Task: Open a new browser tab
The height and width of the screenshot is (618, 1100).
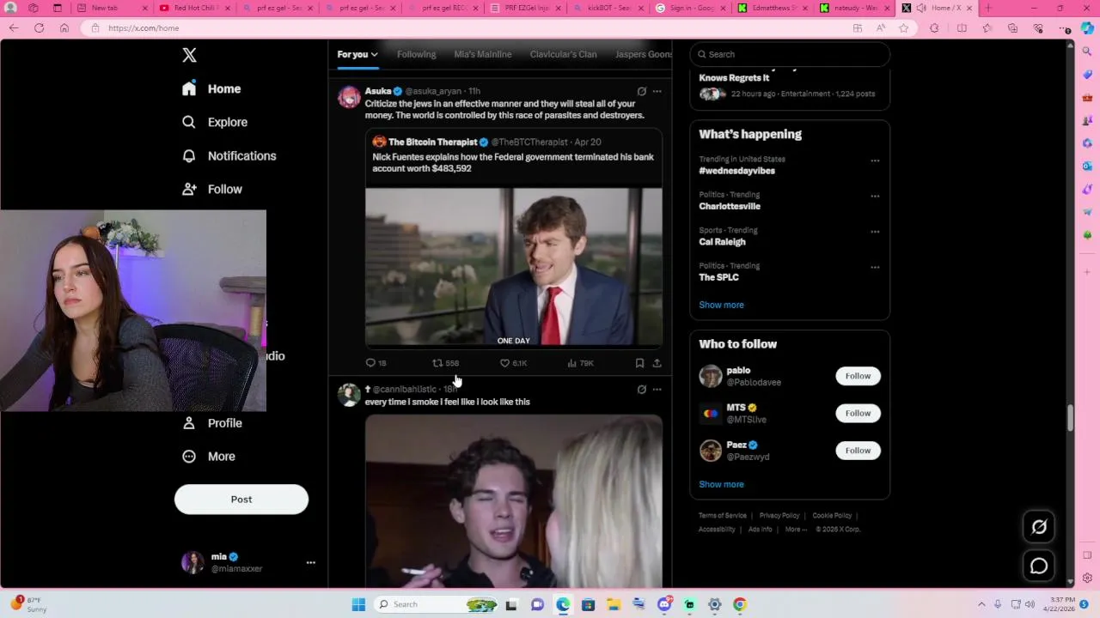Action: pyautogui.click(x=987, y=8)
